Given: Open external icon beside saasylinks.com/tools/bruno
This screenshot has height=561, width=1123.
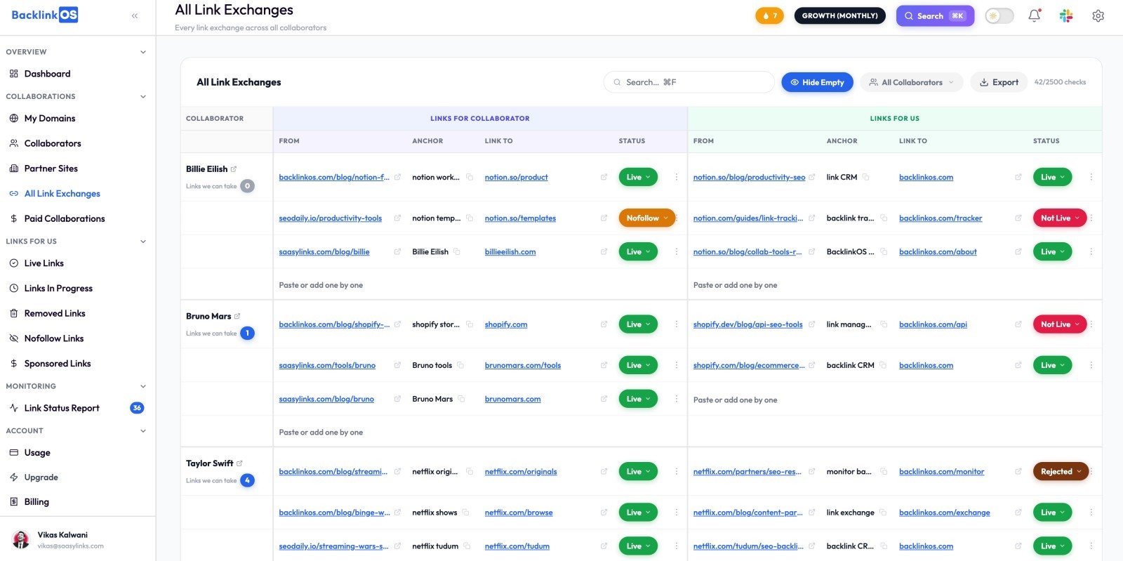Looking at the screenshot, I should 397,365.
